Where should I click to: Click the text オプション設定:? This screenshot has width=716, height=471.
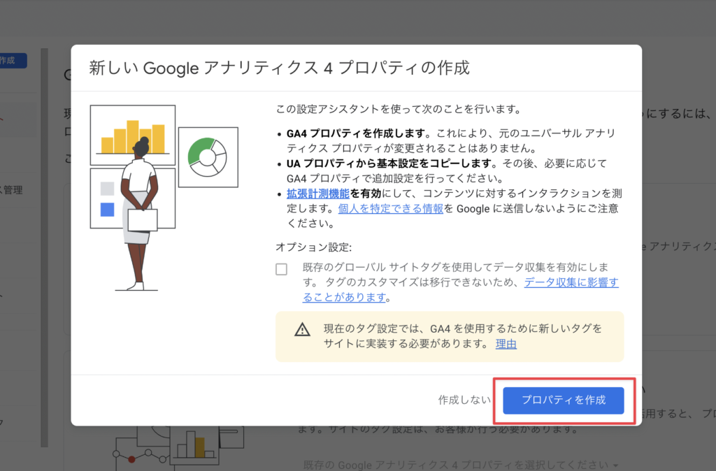314,247
